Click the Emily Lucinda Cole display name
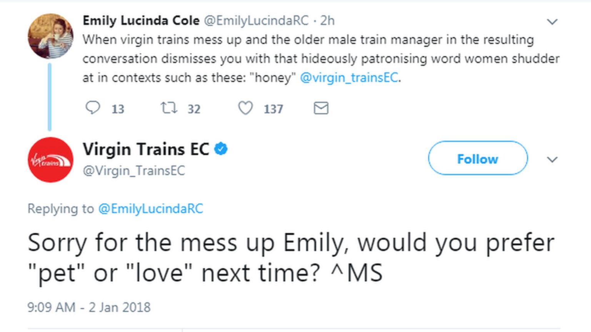 [x=141, y=20]
